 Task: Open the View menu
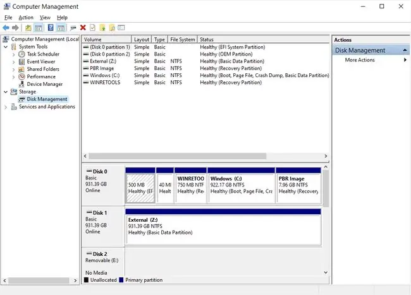[45, 18]
